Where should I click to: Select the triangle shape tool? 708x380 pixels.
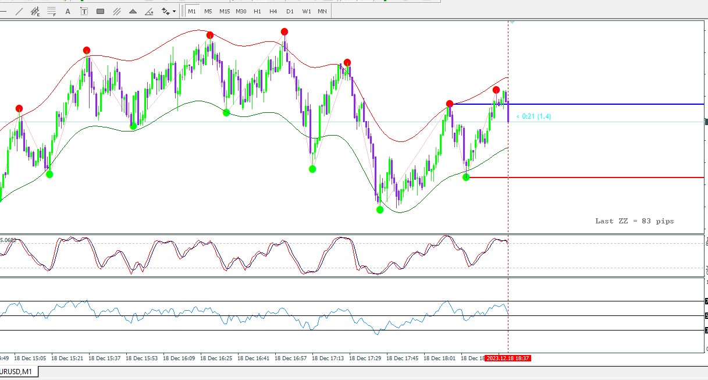[133, 11]
